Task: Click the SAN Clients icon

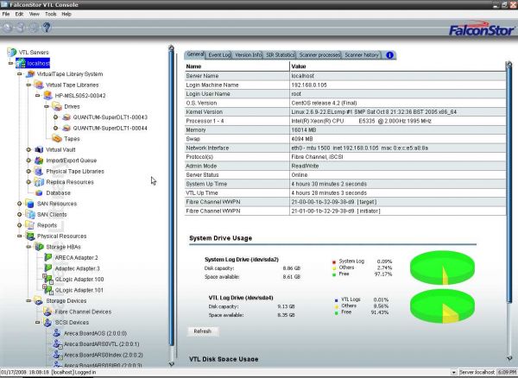Action: coord(30,215)
